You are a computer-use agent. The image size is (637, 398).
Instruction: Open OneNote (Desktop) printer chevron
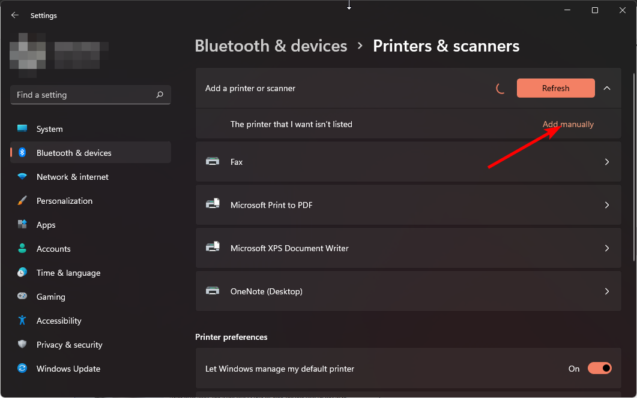607,291
